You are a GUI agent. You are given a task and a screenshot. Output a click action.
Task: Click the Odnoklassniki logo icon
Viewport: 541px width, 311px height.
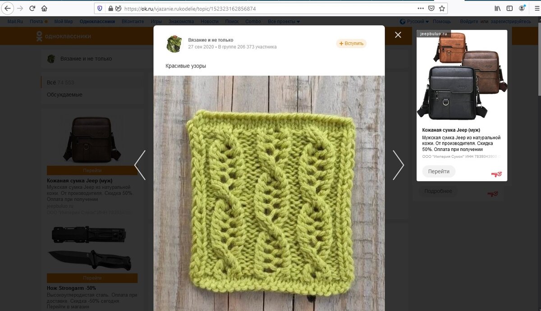click(40, 37)
